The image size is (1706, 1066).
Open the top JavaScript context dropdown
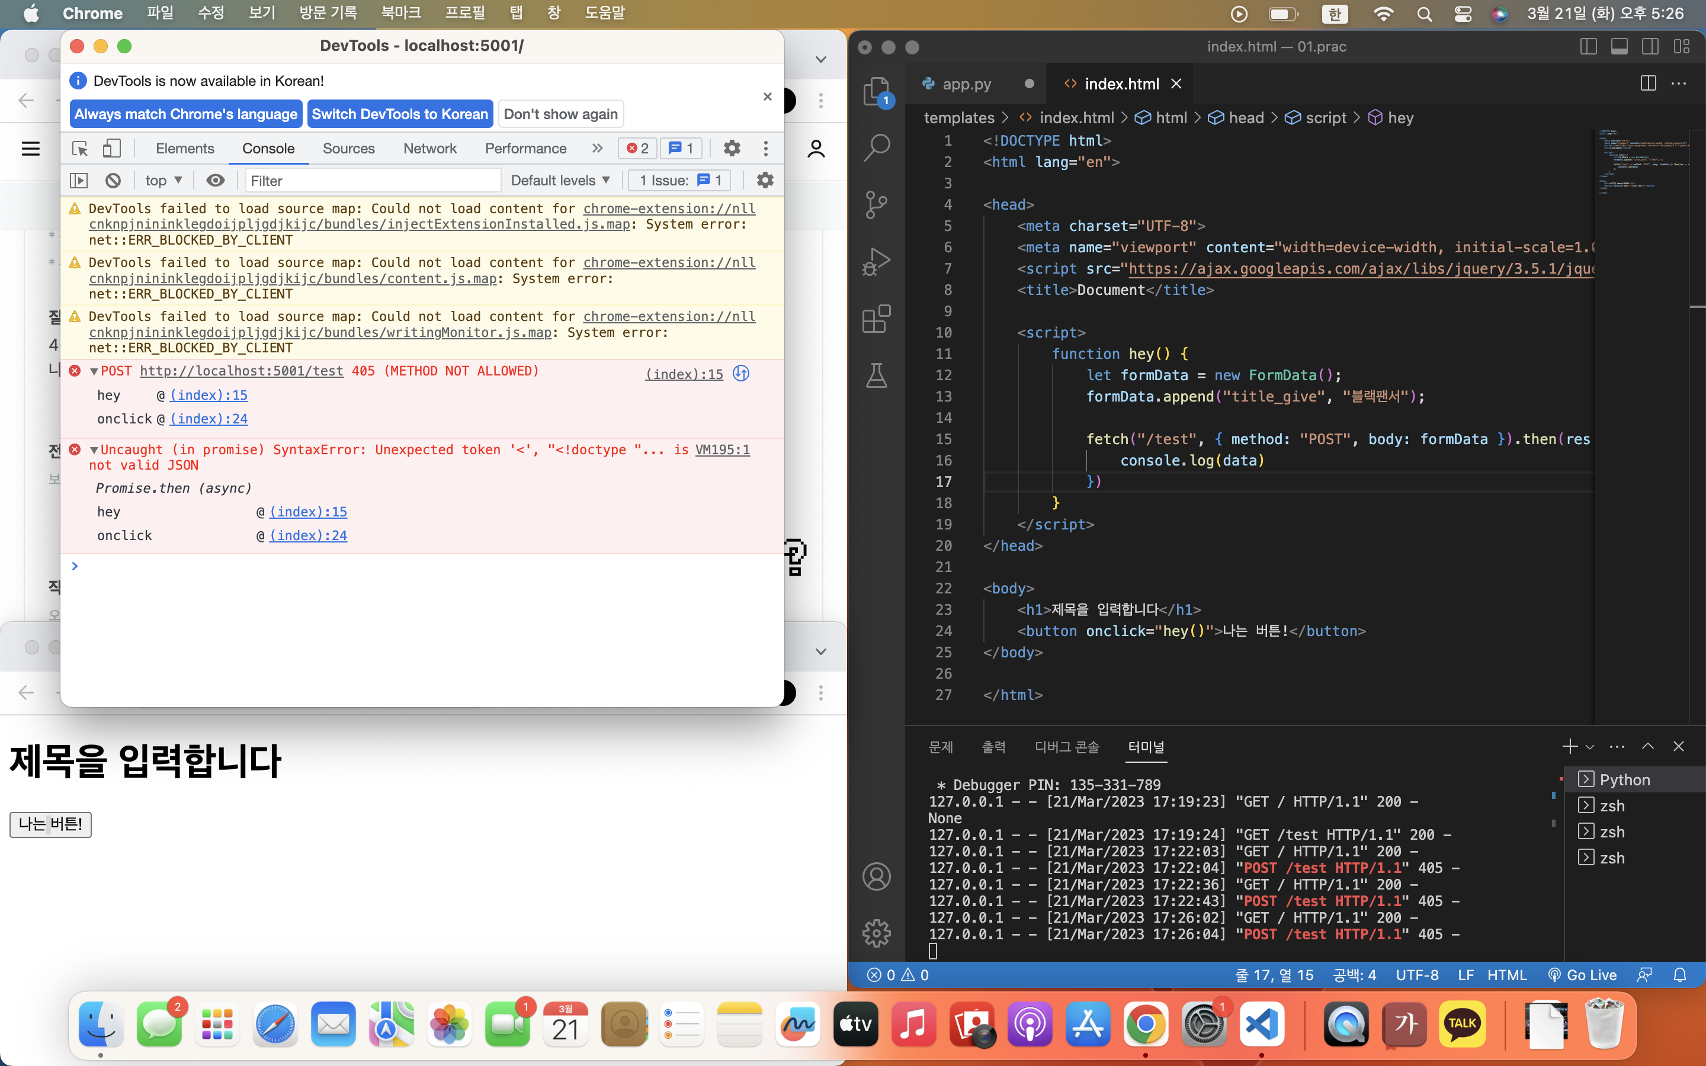coord(163,181)
